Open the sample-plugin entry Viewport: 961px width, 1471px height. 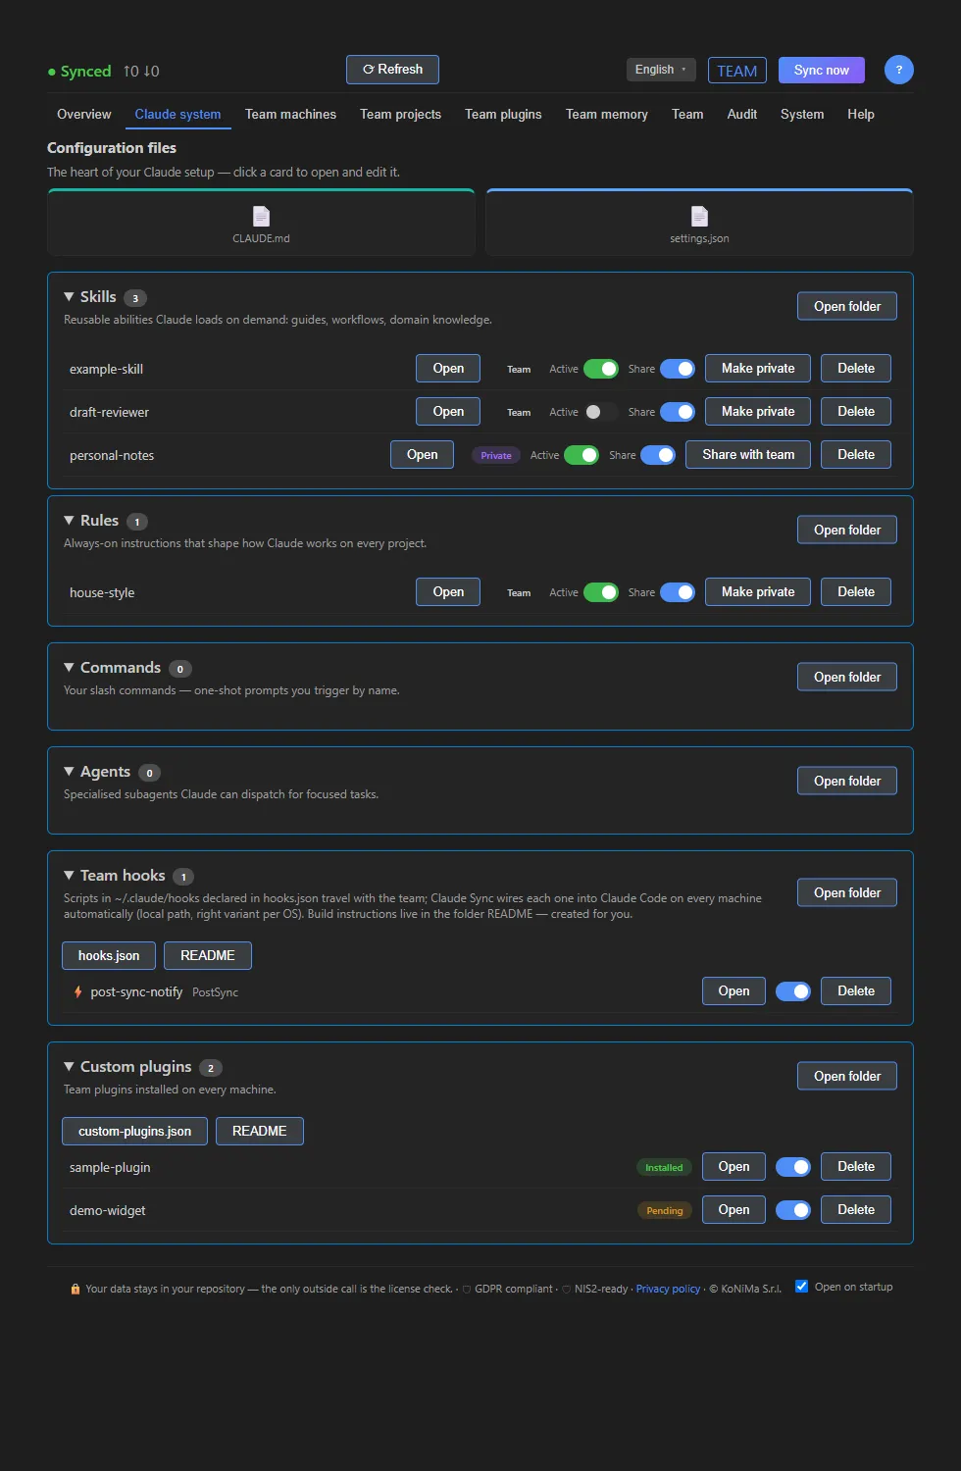pyautogui.click(x=733, y=1167)
